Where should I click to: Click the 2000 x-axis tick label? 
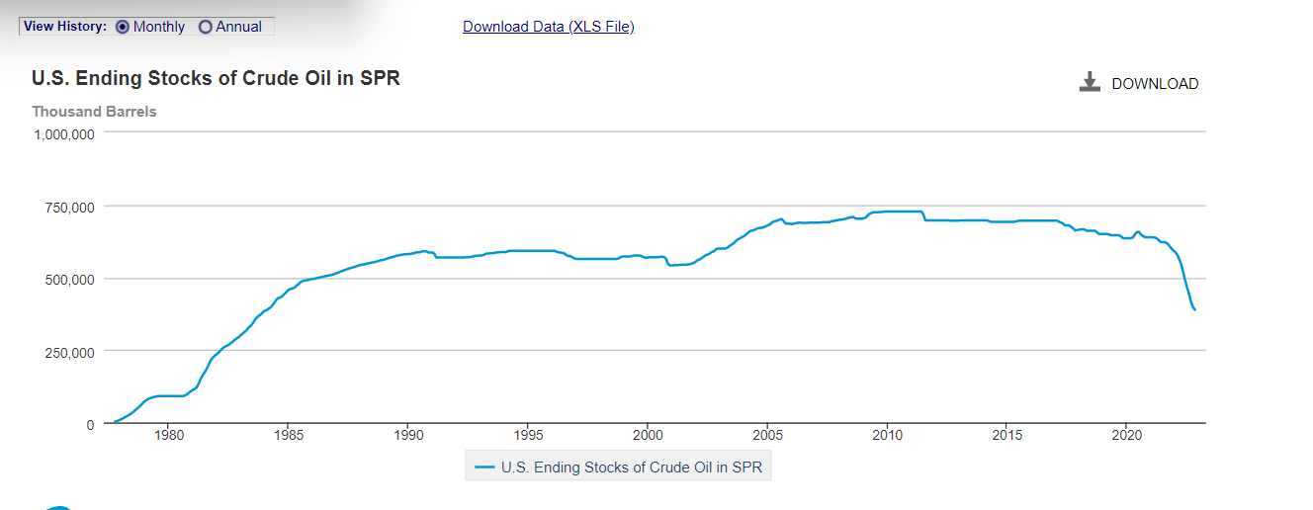(x=648, y=435)
